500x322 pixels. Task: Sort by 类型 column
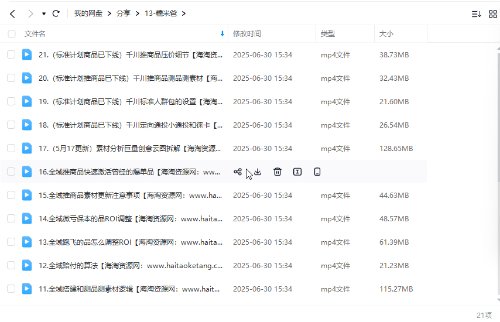[328, 34]
